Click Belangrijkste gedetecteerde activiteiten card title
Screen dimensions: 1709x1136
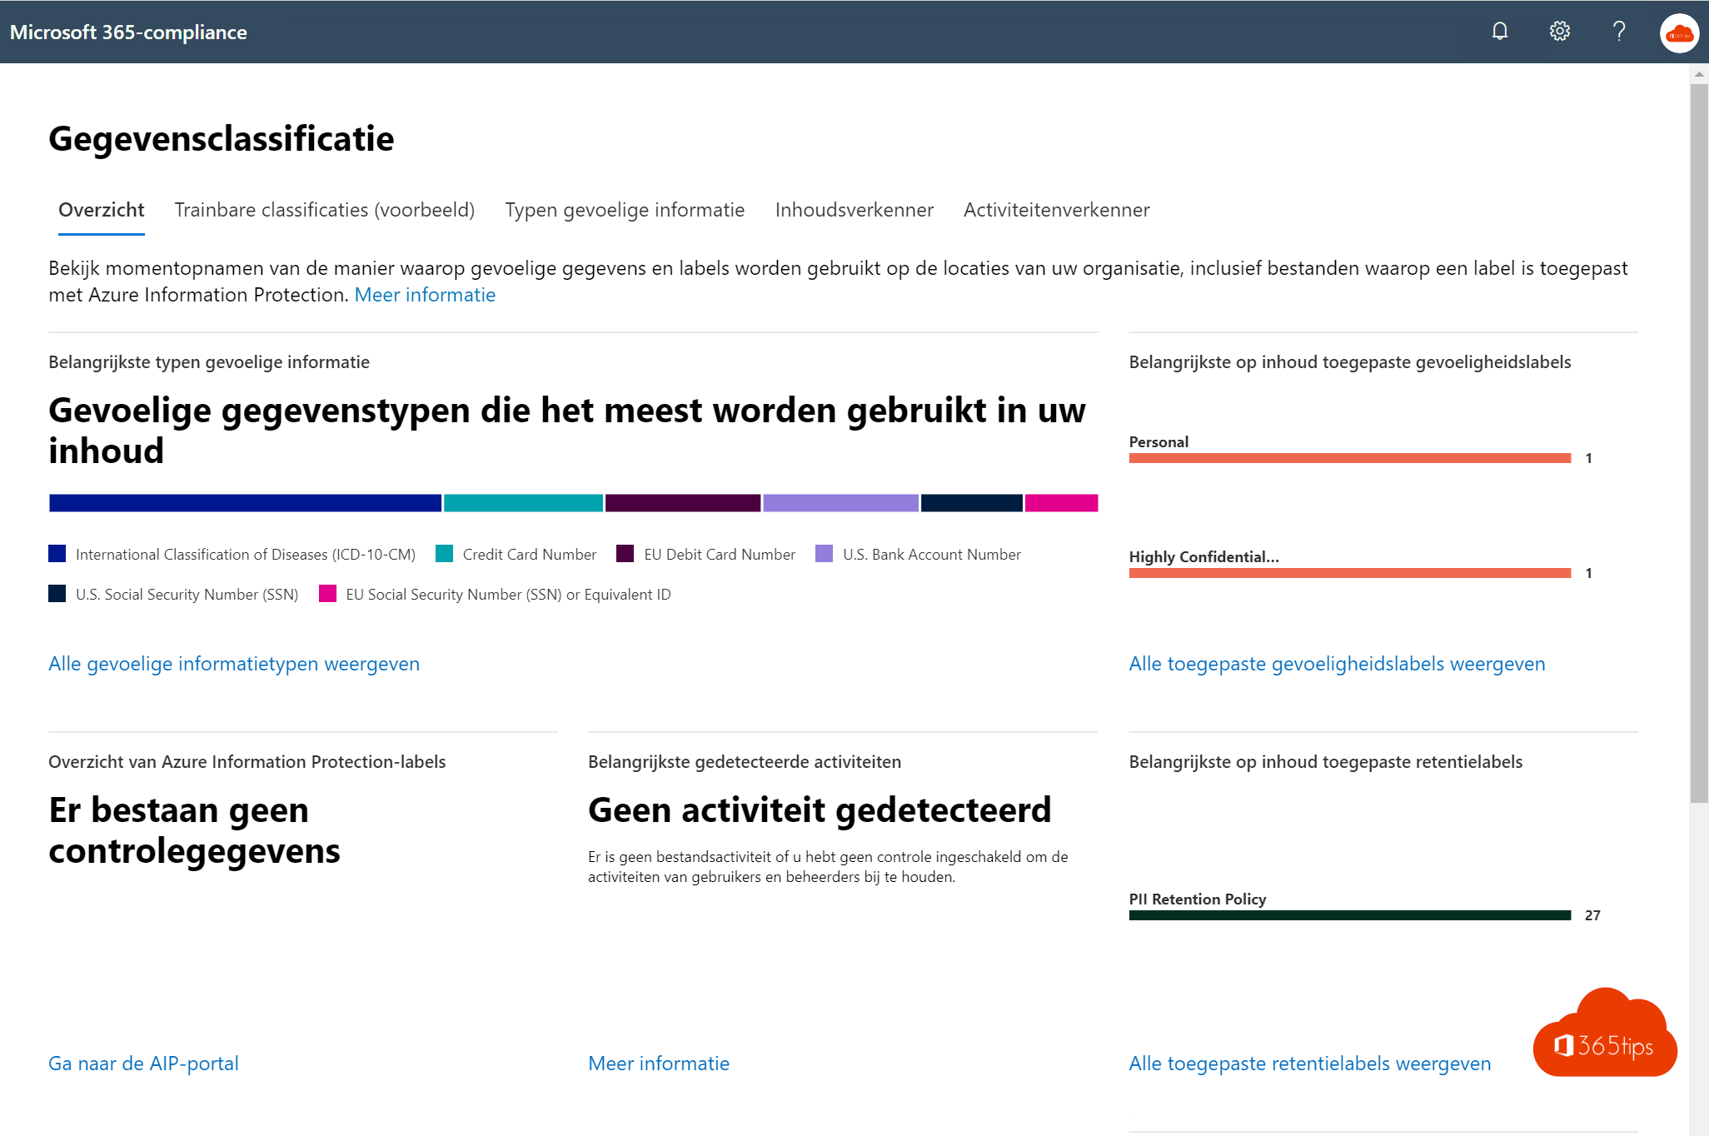[x=745, y=762]
